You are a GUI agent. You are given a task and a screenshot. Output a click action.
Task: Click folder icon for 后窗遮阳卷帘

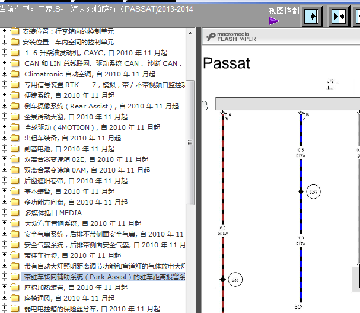click(15, 181)
